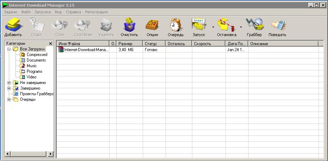This screenshot has width=328, height=161.
Task: Select the Programs category
Action: click(34, 71)
